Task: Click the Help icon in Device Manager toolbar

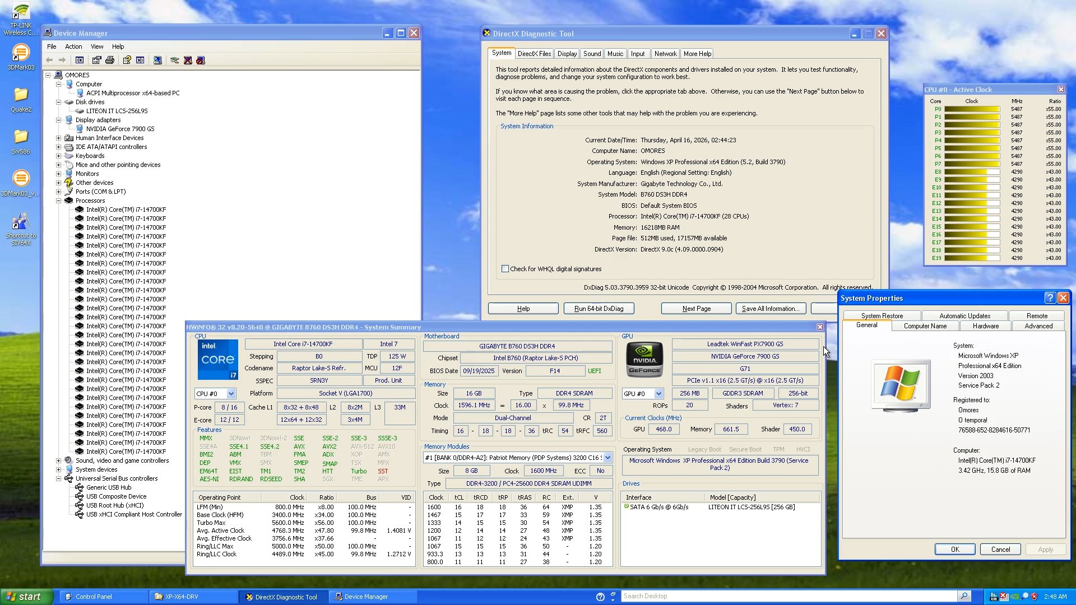Action: coord(127,60)
